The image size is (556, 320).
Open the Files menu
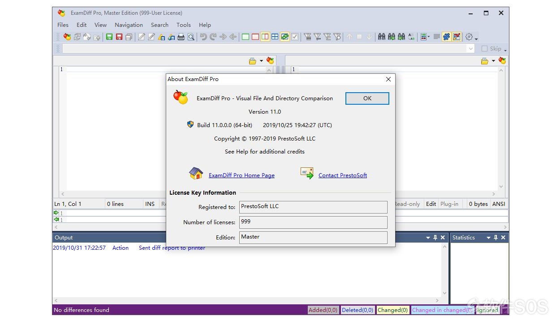tap(63, 25)
